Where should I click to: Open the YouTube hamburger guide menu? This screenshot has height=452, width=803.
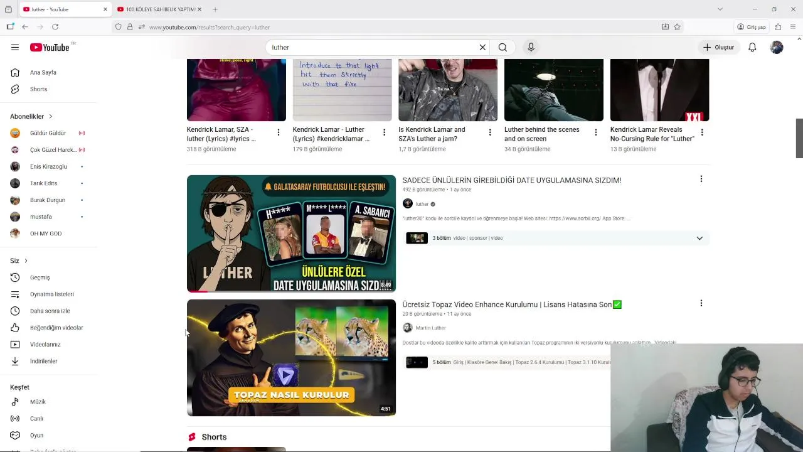coord(15,47)
